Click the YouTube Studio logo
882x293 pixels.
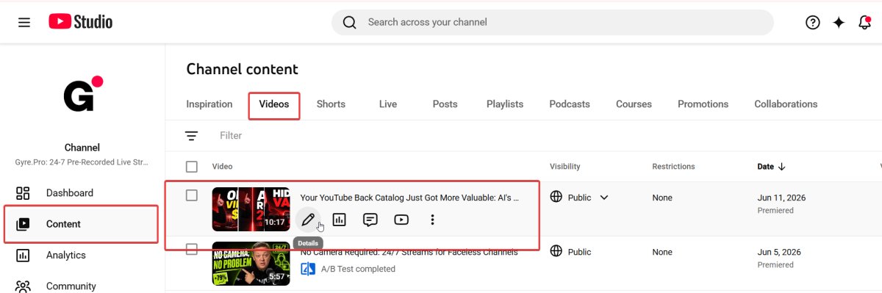81,22
